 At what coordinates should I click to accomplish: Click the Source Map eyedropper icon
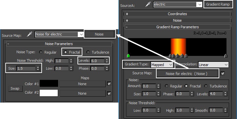point(30,35)
